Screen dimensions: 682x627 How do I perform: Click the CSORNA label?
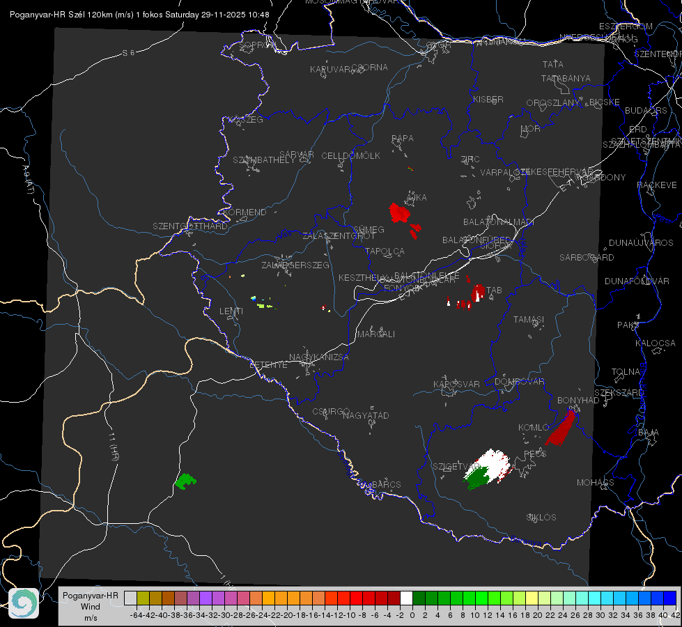[370, 68]
